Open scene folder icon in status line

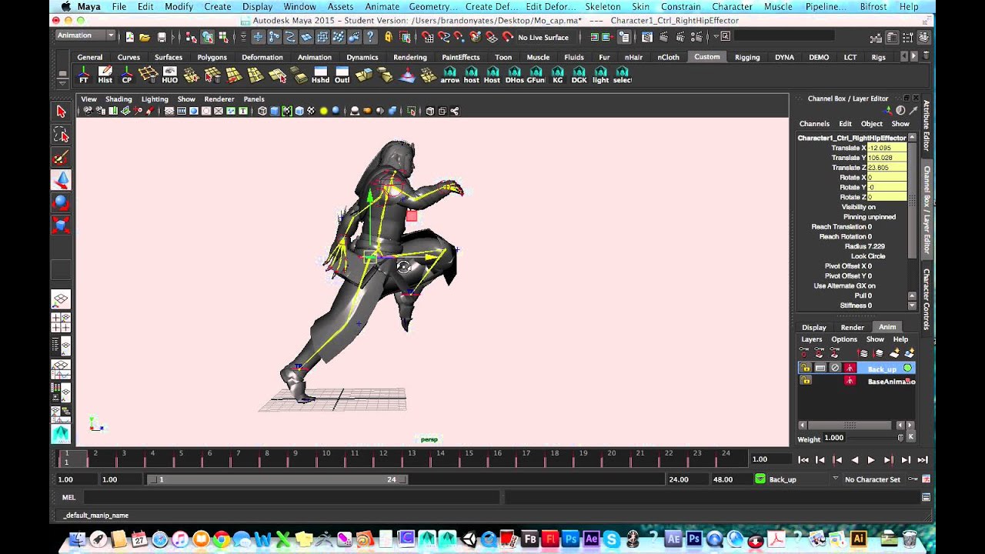(x=145, y=37)
